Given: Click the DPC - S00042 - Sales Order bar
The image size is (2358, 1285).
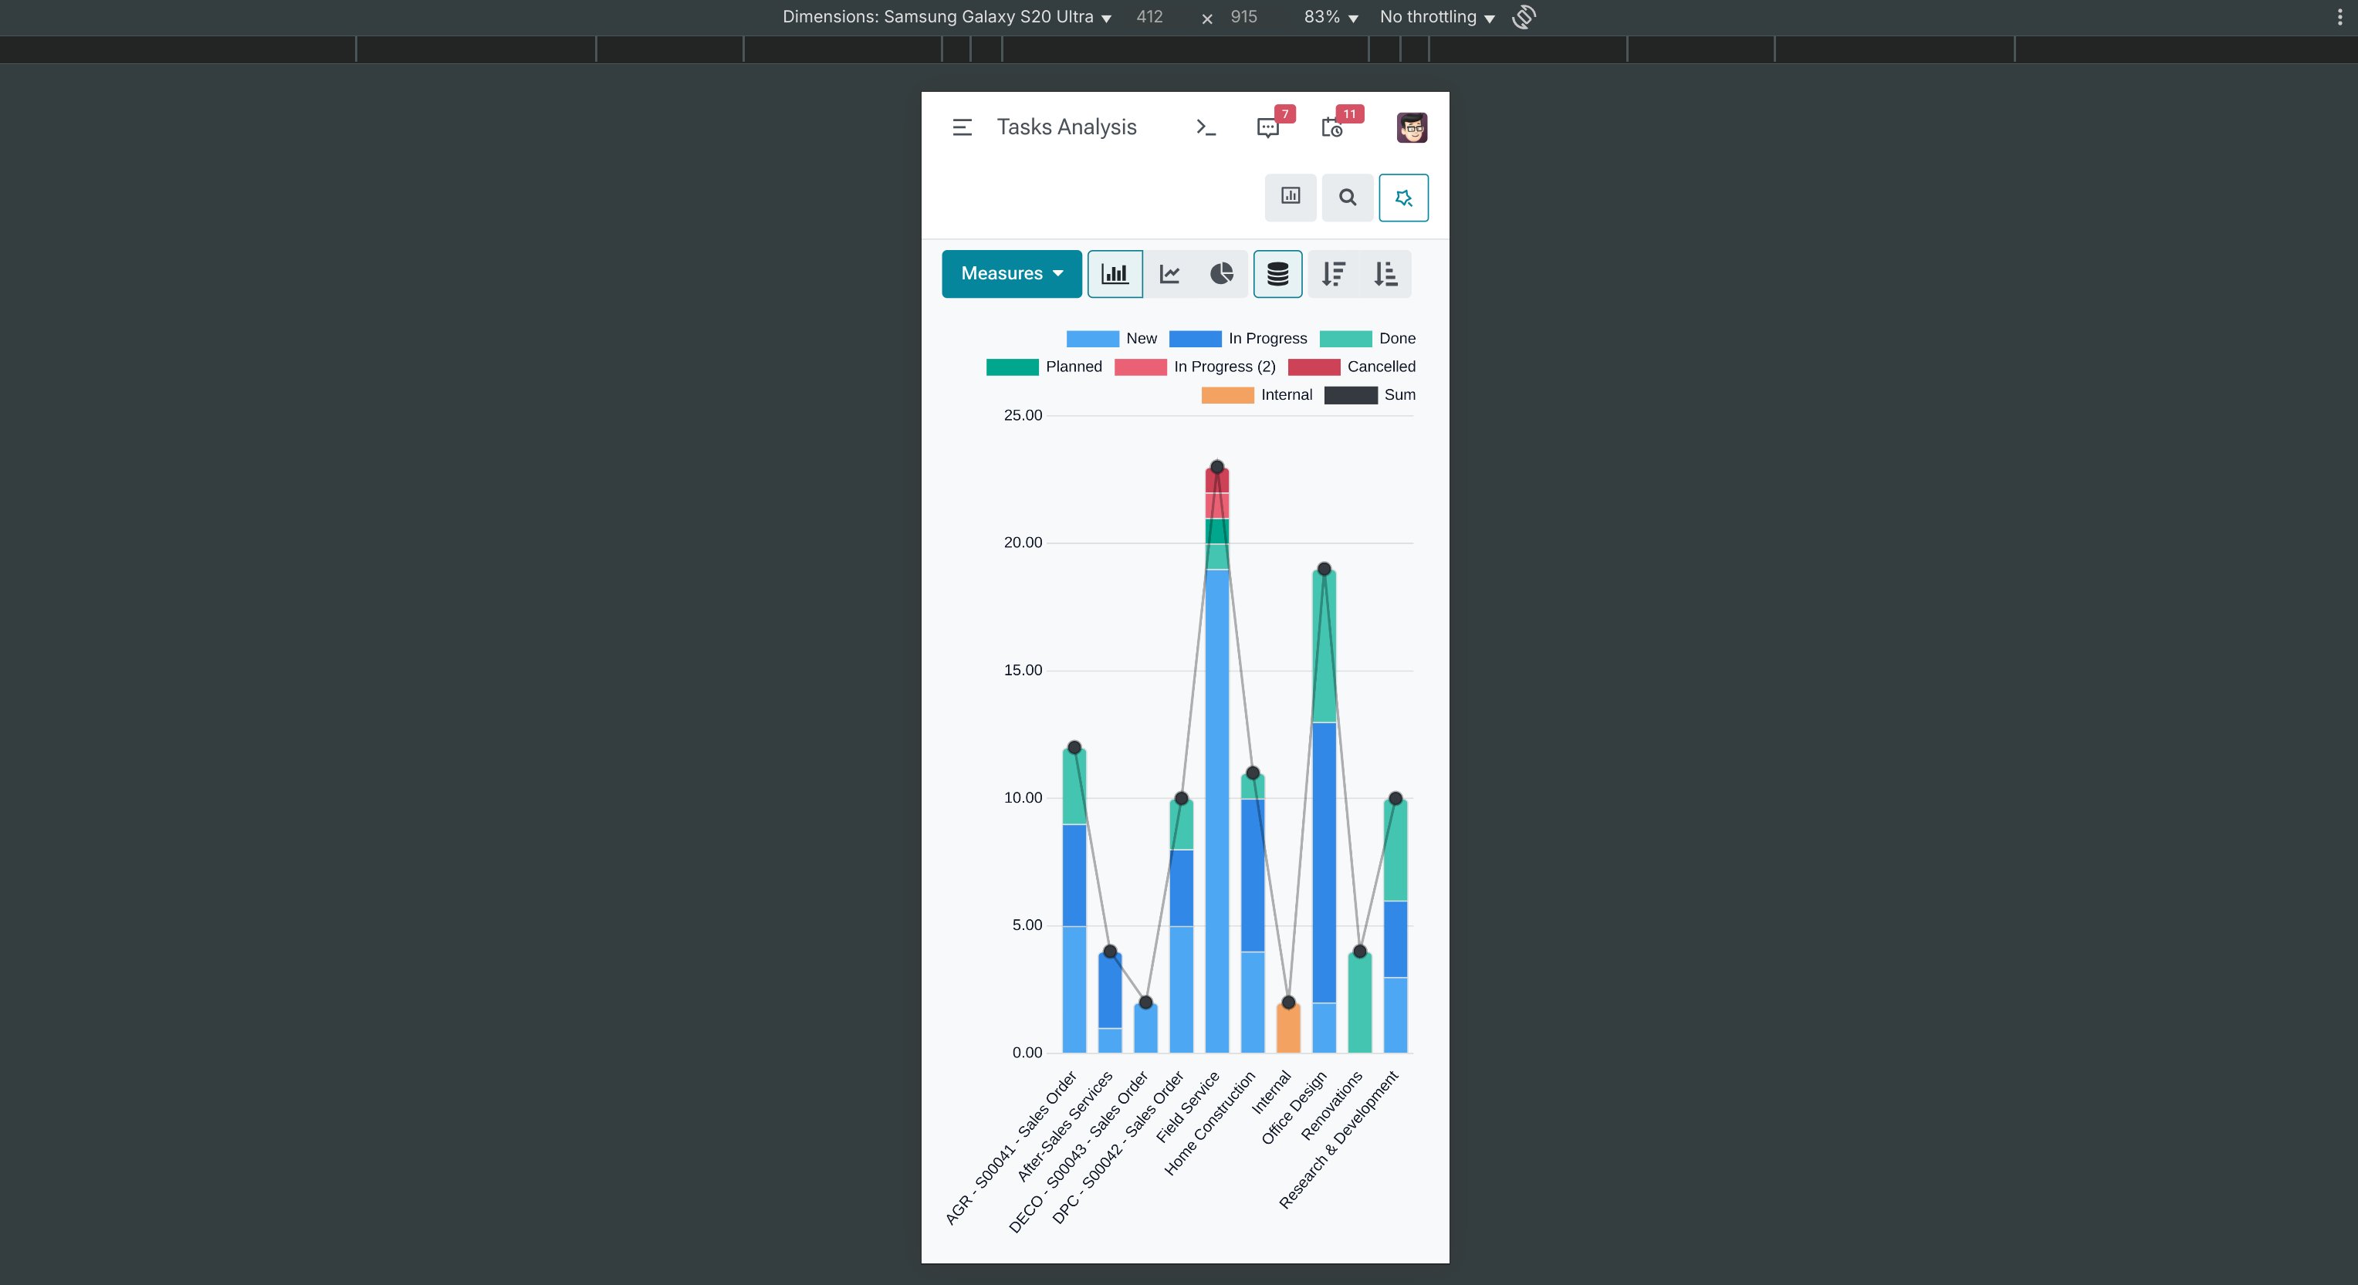Looking at the screenshot, I should [x=1181, y=926].
